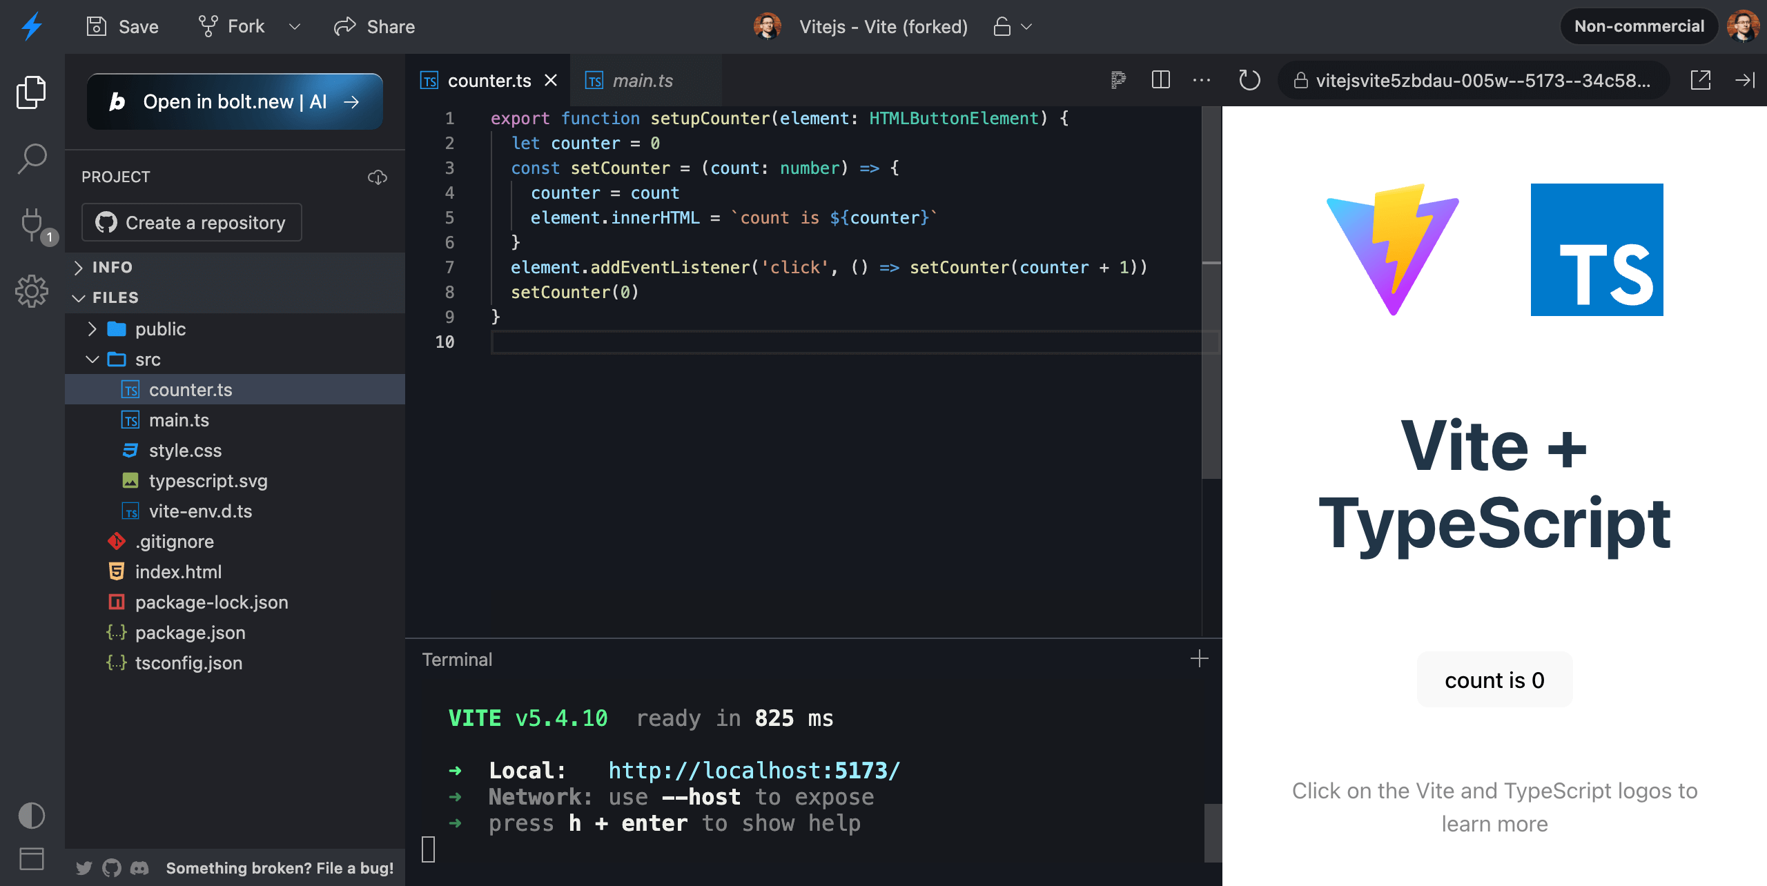Open the Search sidebar icon
This screenshot has height=886, width=1767.
(32, 159)
